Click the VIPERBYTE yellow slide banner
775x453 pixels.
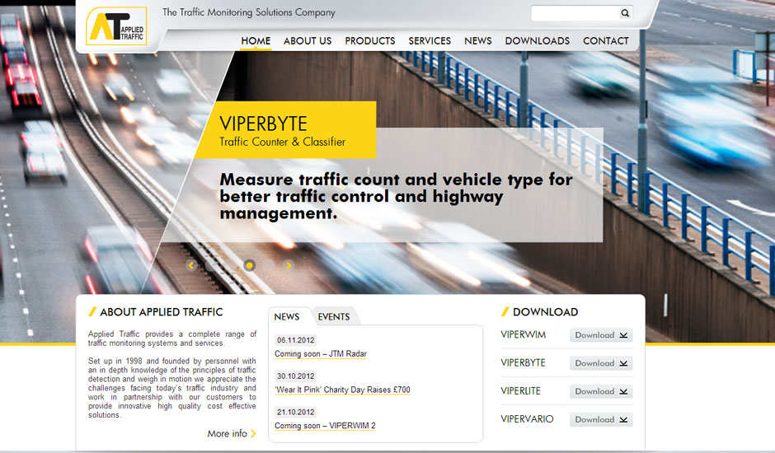pyautogui.click(x=286, y=130)
